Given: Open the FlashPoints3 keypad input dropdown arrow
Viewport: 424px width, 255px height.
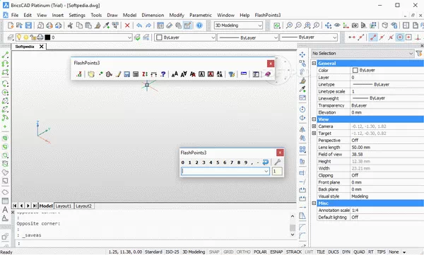Looking at the screenshot, I should (x=266, y=171).
